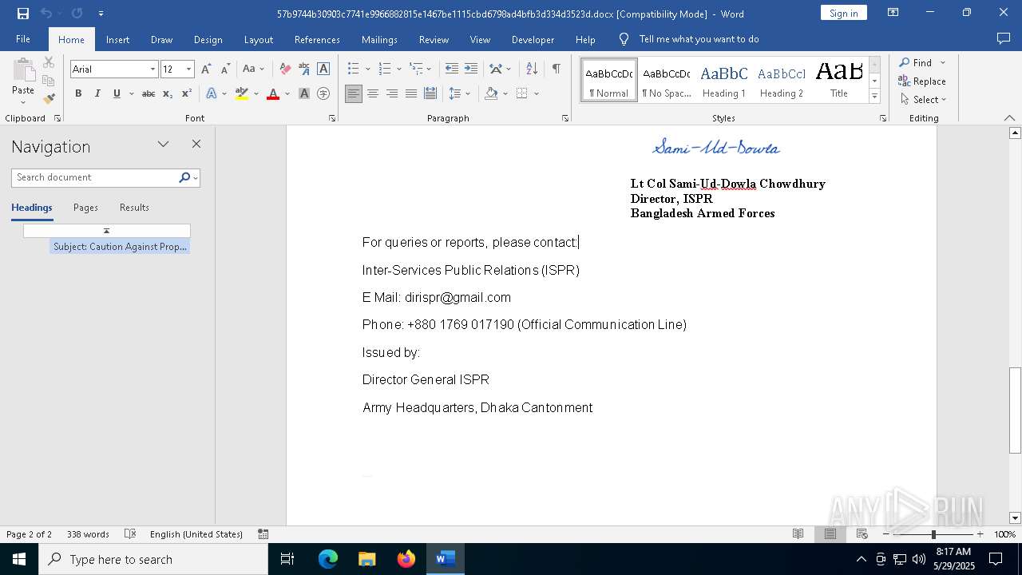This screenshot has height=575, width=1022.
Task: Open the References ribbon tab
Action: click(317, 39)
